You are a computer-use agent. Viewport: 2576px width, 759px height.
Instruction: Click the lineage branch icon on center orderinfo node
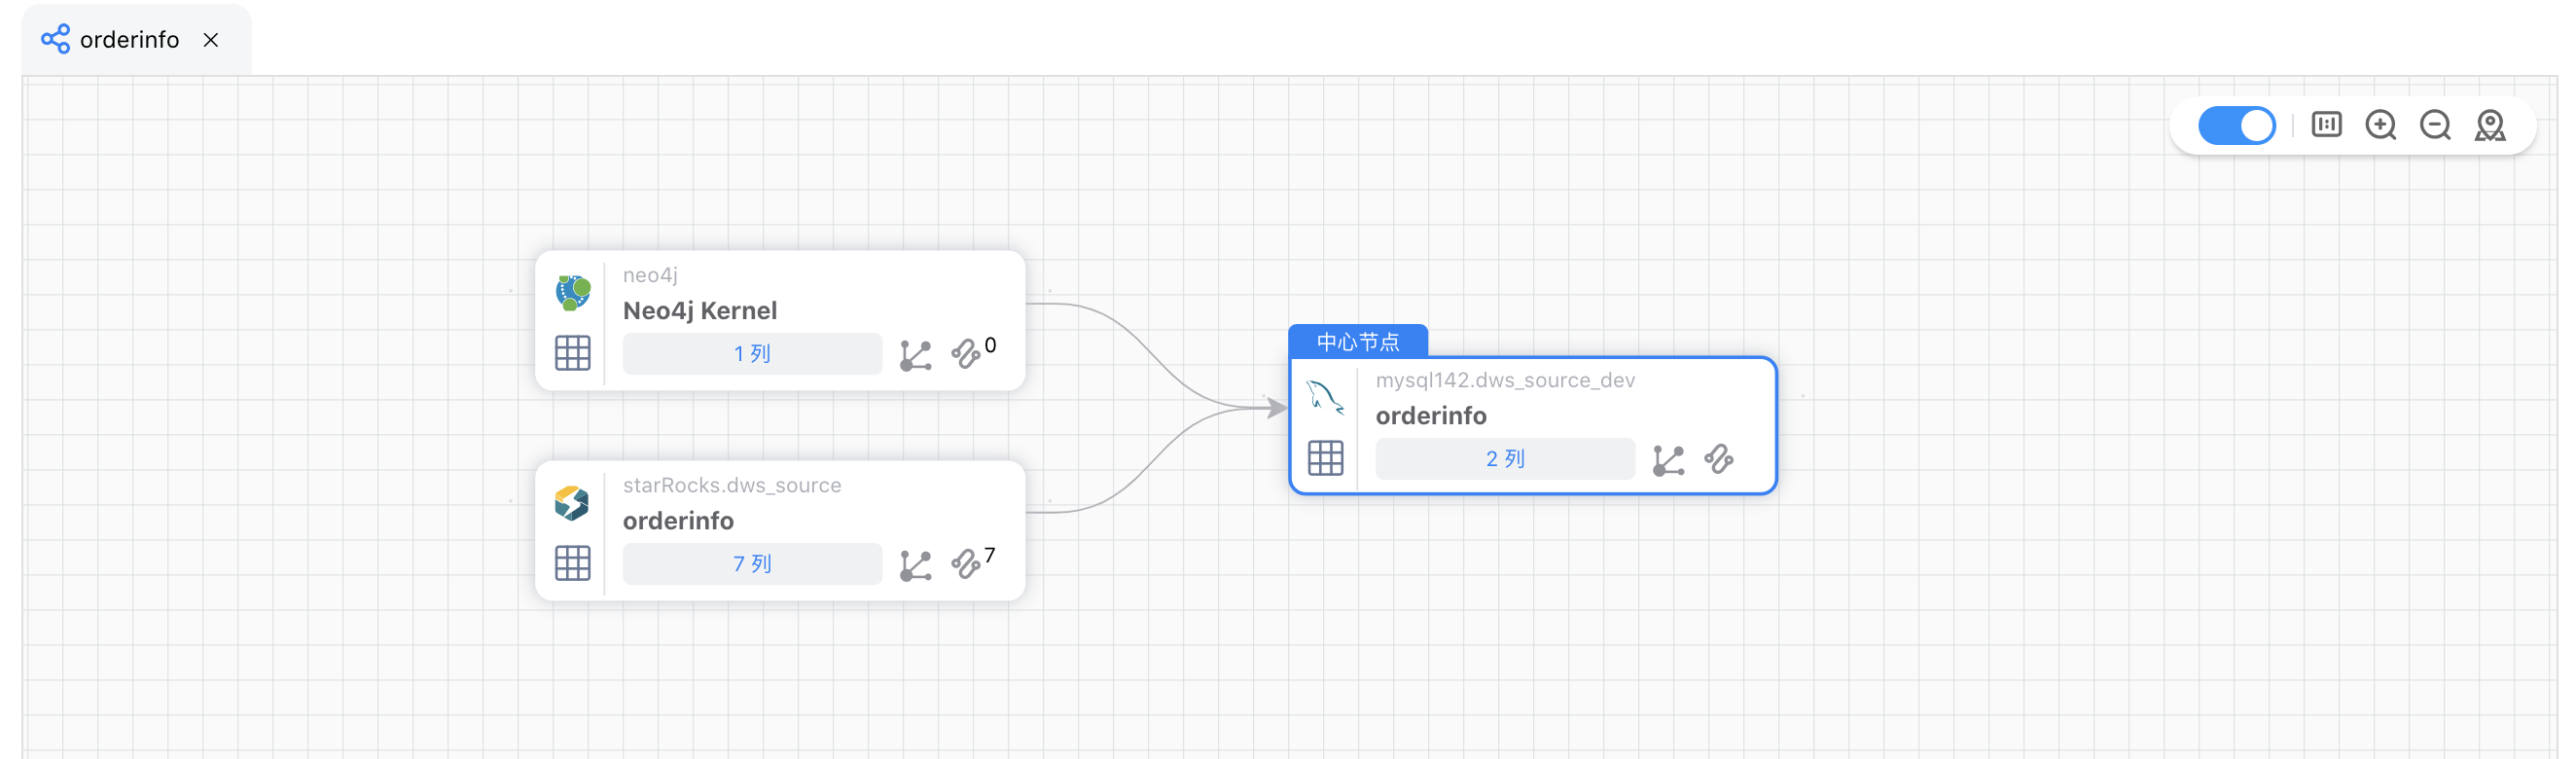point(1668,460)
